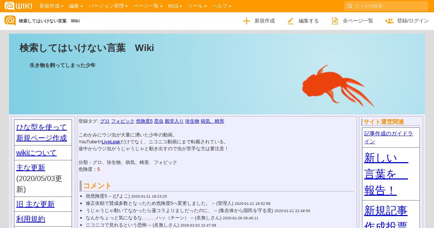Click the (2020/05/03更新) date text
The image size is (434, 228).
pyautogui.click(x=39, y=184)
